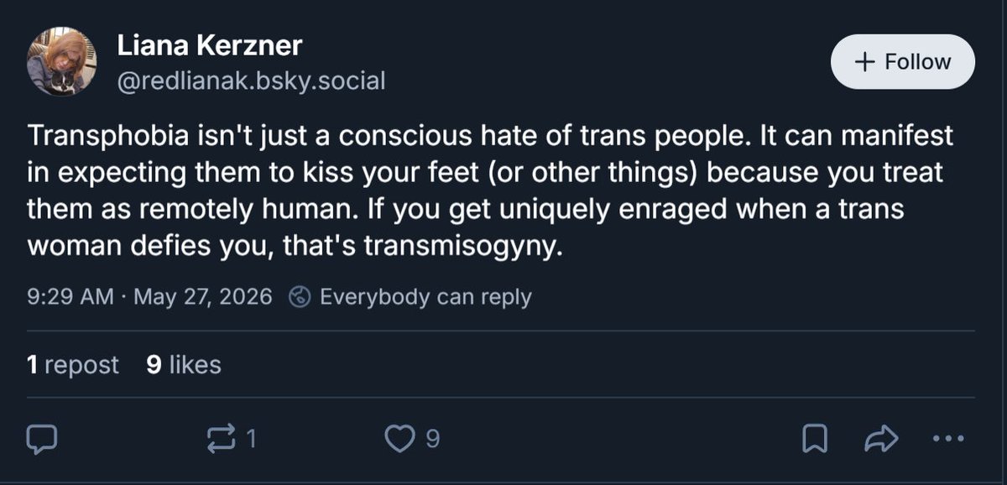Follow Liana Kerzner
Screen dimensions: 1007x485
click(x=902, y=61)
